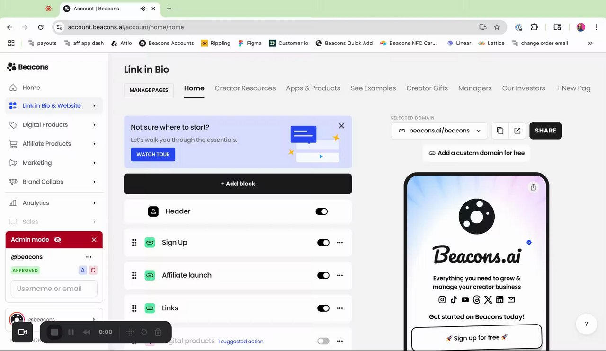Open Sign Up block more options
Viewport: 606px width, 351px height.
339,242
